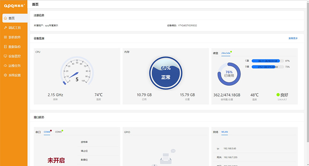Click the cloud icon for 运维任务
The height and width of the screenshot is (166, 309).
click(5, 66)
